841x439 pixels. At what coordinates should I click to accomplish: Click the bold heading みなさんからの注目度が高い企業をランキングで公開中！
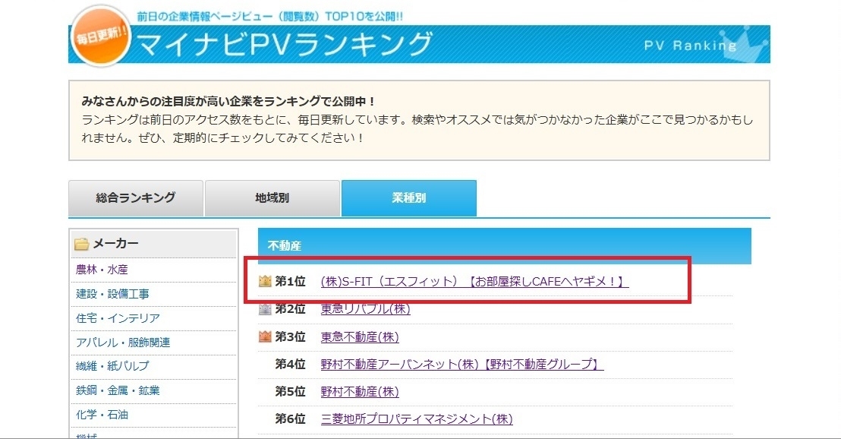point(229,101)
